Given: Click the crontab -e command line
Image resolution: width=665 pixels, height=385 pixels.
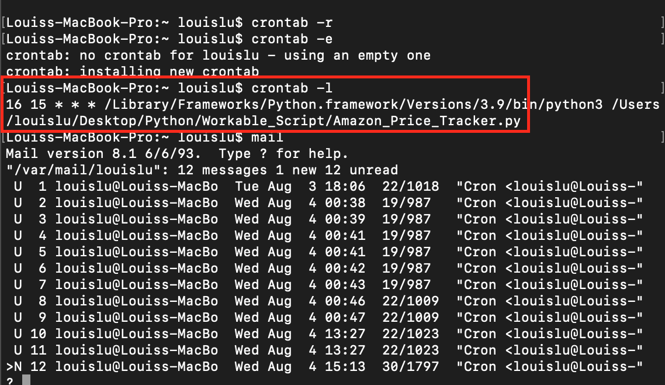Looking at the screenshot, I should [169, 39].
